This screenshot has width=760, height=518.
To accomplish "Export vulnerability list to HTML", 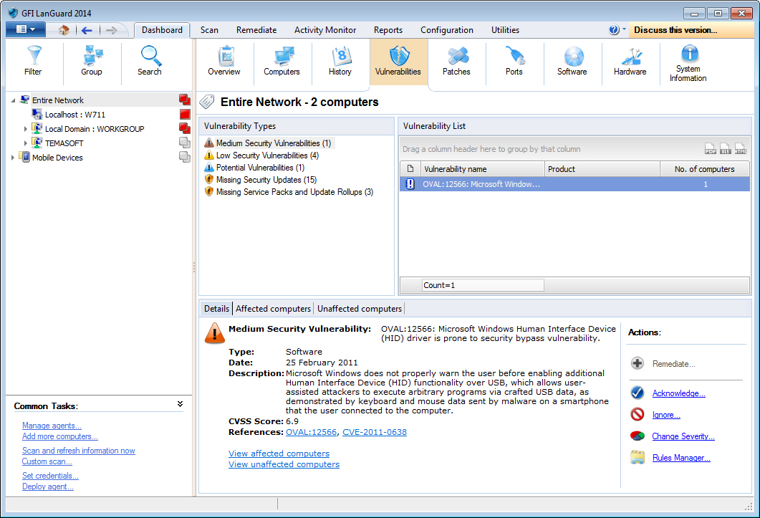I will point(740,149).
